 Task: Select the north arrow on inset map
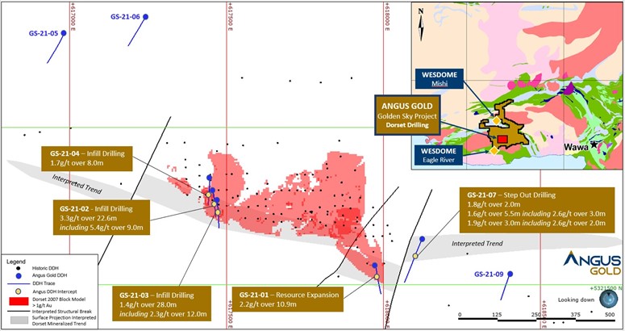click(421, 24)
